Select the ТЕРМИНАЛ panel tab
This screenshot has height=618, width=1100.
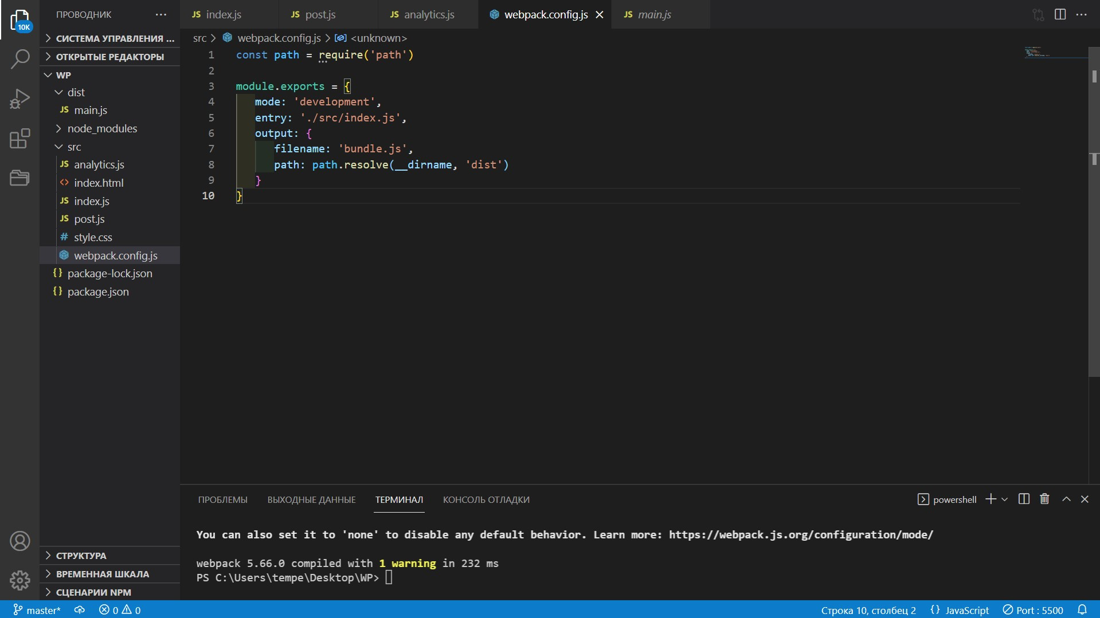pyautogui.click(x=399, y=499)
